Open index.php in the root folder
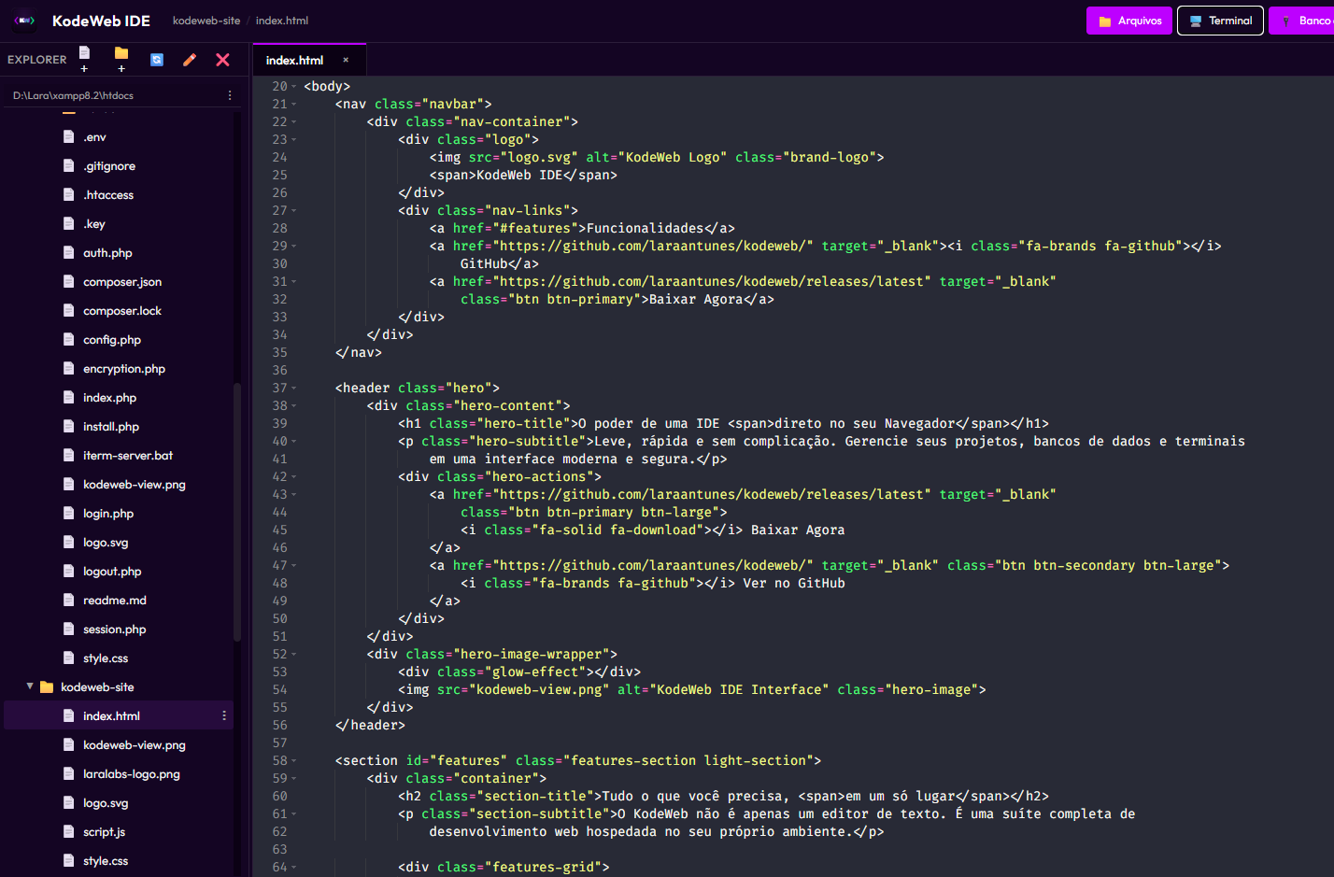 (x=119, y=397)
